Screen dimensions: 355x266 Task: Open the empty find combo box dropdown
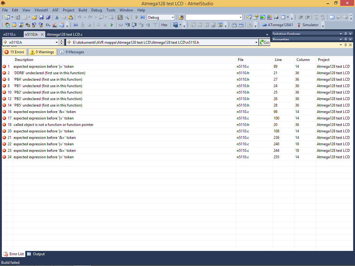point(240,18)
